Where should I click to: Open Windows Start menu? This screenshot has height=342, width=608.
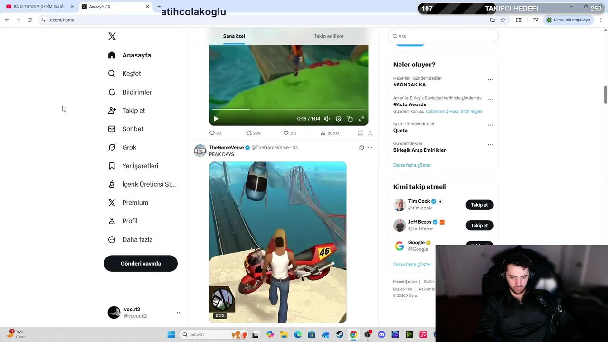coord(171,334)
